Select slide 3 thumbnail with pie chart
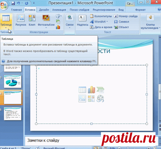 tap(13, 81)
